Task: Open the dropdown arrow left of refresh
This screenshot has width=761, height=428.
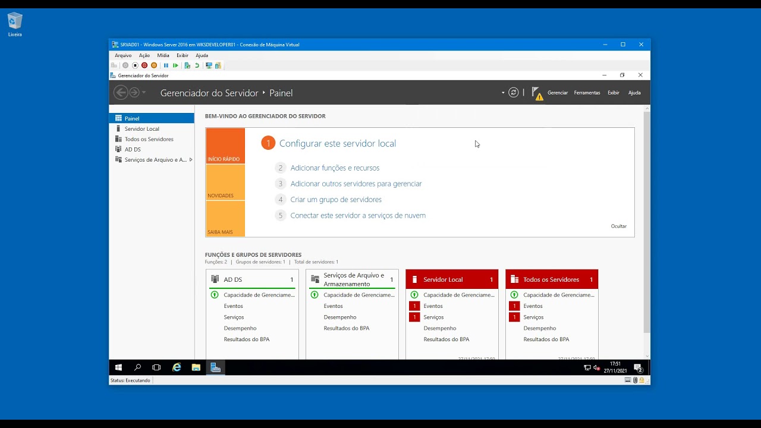Action: (x=503, y=93)
